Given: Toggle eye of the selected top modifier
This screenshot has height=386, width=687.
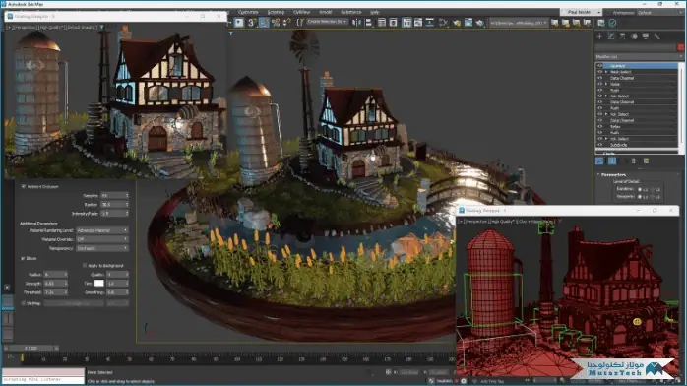Looking at the screenshot, I should click(599, 66).
